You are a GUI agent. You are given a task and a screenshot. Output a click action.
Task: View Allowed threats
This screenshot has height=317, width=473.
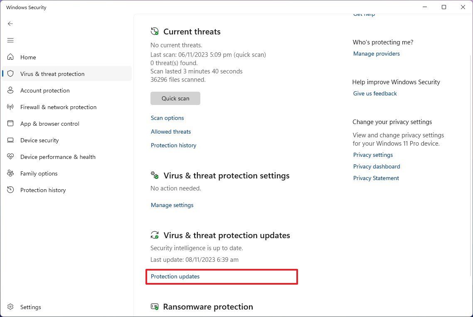[170, 132]
